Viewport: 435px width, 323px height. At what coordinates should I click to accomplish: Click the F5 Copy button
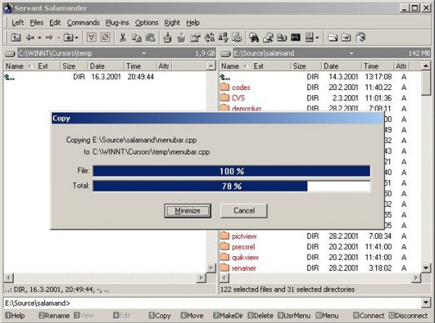[x=160, y=316]
